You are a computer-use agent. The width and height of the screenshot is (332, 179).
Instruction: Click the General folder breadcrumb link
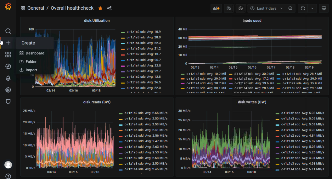point(36,8)
